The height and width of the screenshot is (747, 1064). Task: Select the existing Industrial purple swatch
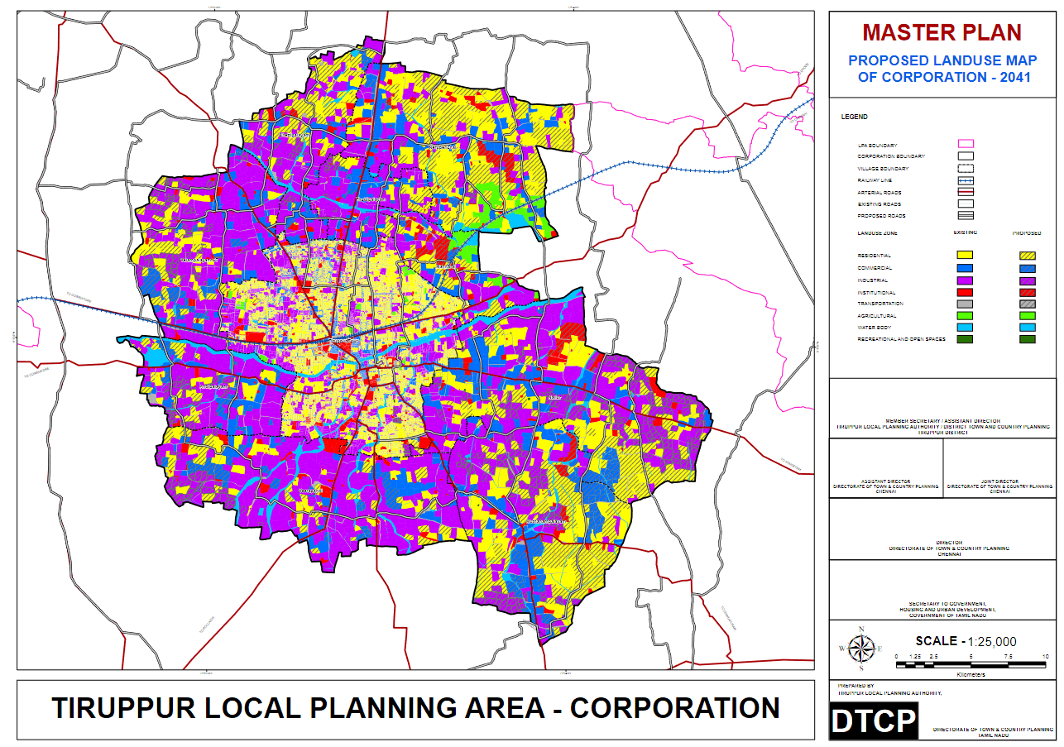pyautogui.click(x=965, y=280)
